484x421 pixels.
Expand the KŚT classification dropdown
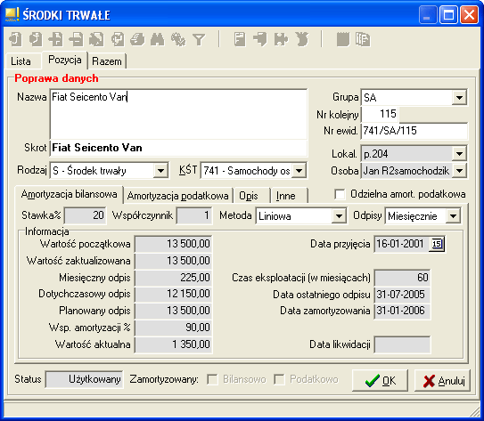click(299, 170)
